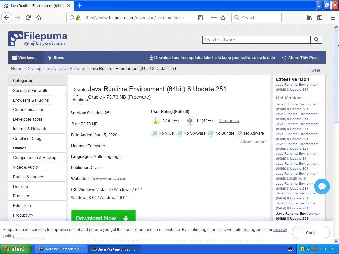The image size is (339, 254).
Task: Open the blue chat bubble widget
Action: coord(322,187)
